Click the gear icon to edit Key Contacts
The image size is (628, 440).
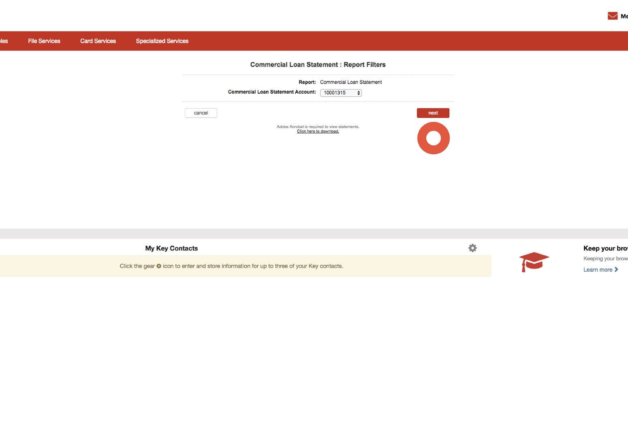coord(472,248)
